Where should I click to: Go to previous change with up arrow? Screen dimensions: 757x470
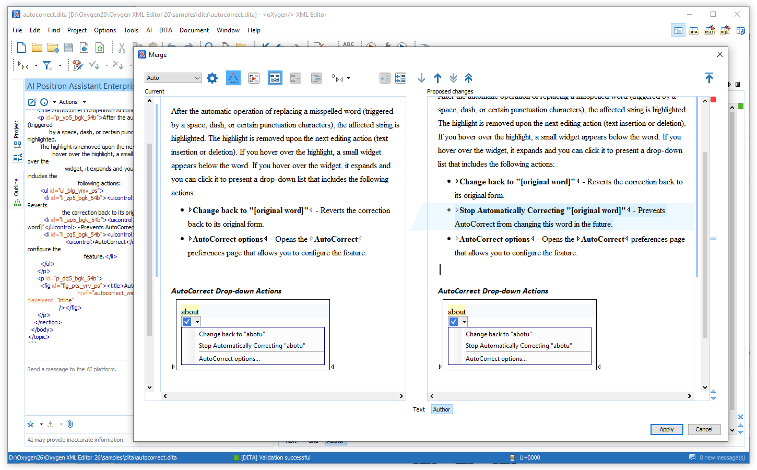click(437, 78)
